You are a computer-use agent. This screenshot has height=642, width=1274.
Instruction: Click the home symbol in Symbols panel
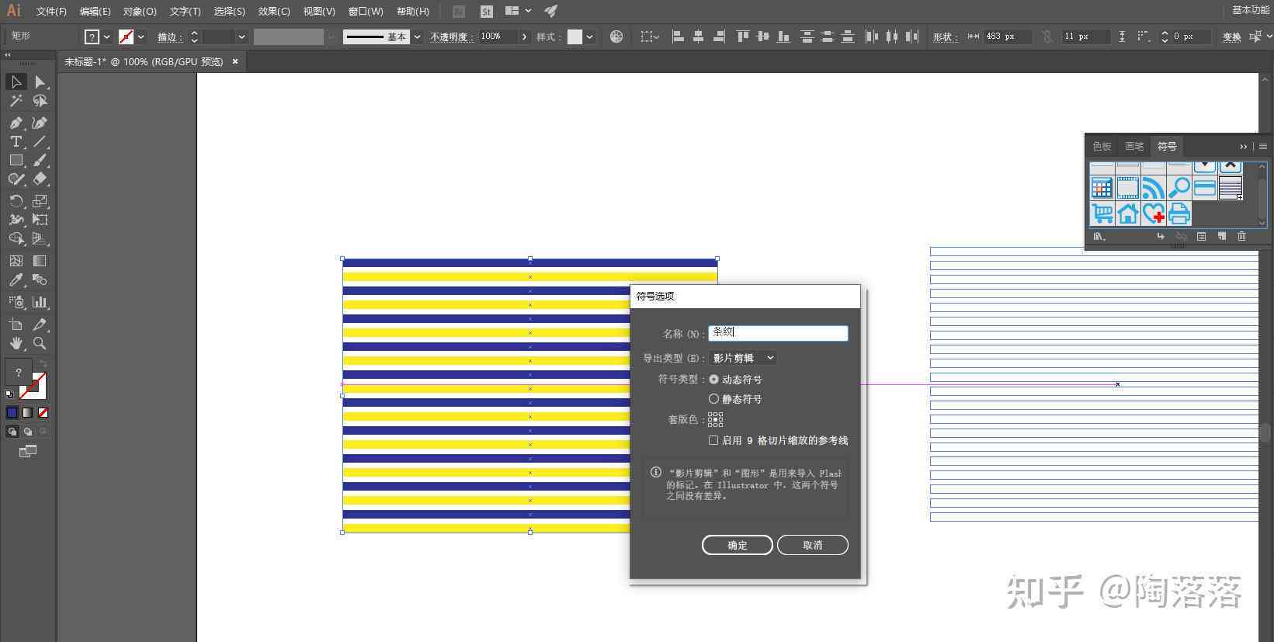point(1127,213)
